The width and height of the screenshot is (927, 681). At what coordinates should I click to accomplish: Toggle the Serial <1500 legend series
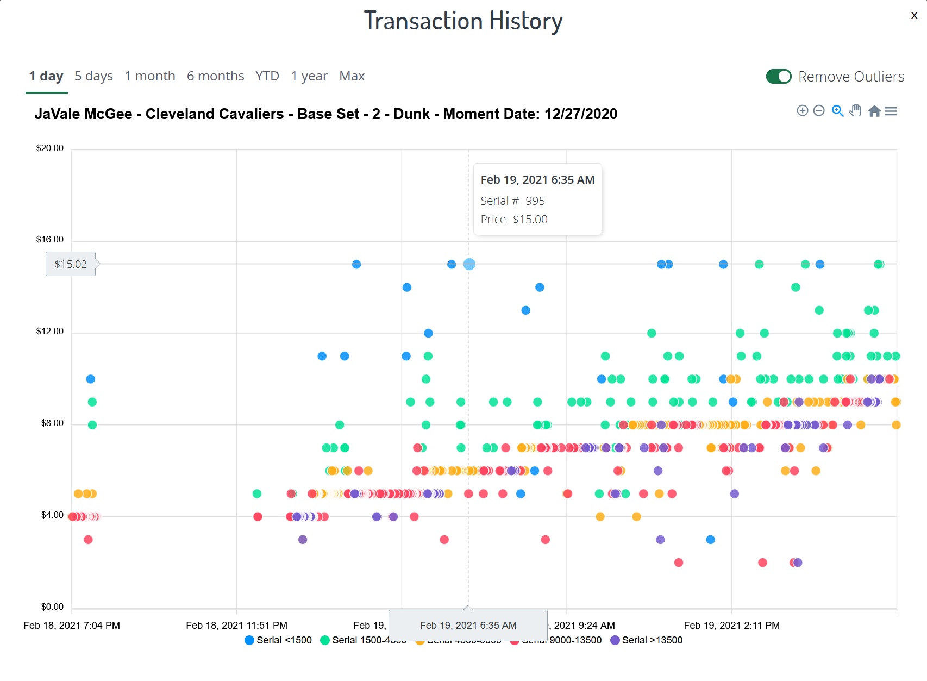278,640
